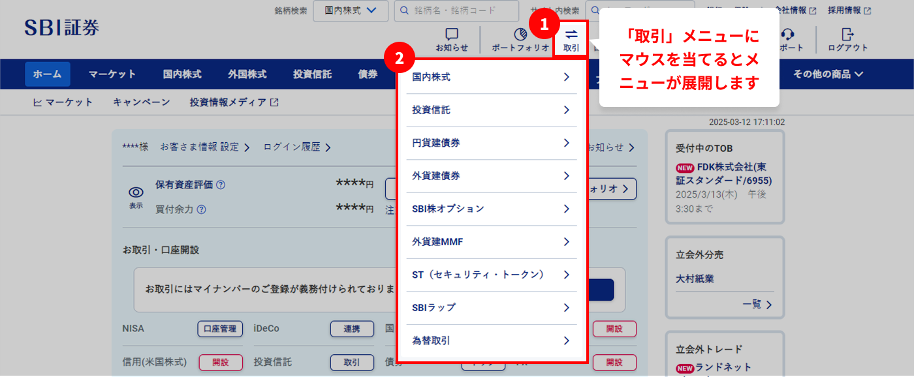Select 国内株式 in the 取引 menu

click(x=492, y=77)
